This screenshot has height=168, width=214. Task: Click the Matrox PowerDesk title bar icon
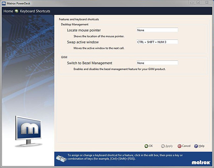tap(4, 3)
